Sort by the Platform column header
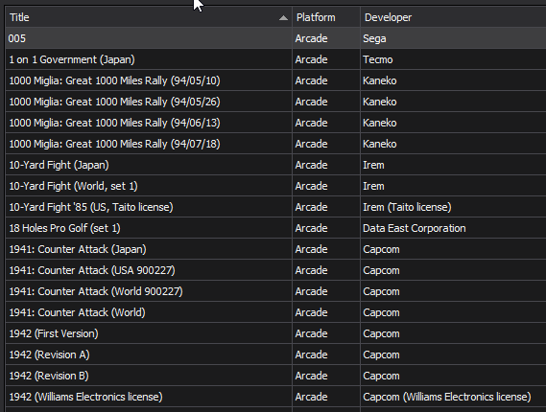The width and height of the screenshot is (546, 412). click(326, 17)
